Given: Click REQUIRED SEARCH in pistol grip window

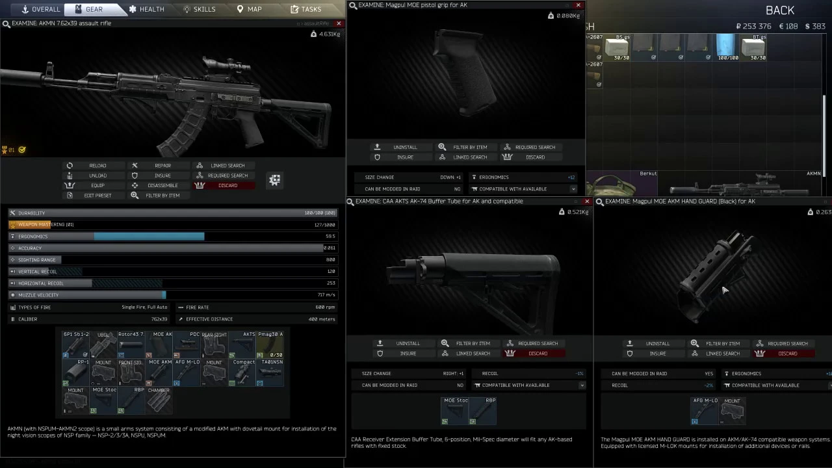Looking at the screenshot, I should [530, 147].
